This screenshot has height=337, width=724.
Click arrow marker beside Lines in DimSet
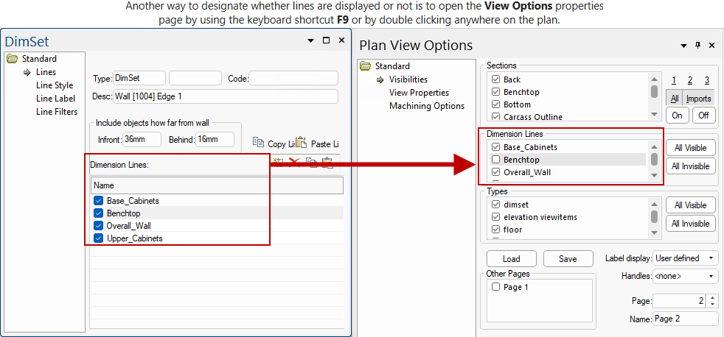pyautogui.click(x=27, y=72)
